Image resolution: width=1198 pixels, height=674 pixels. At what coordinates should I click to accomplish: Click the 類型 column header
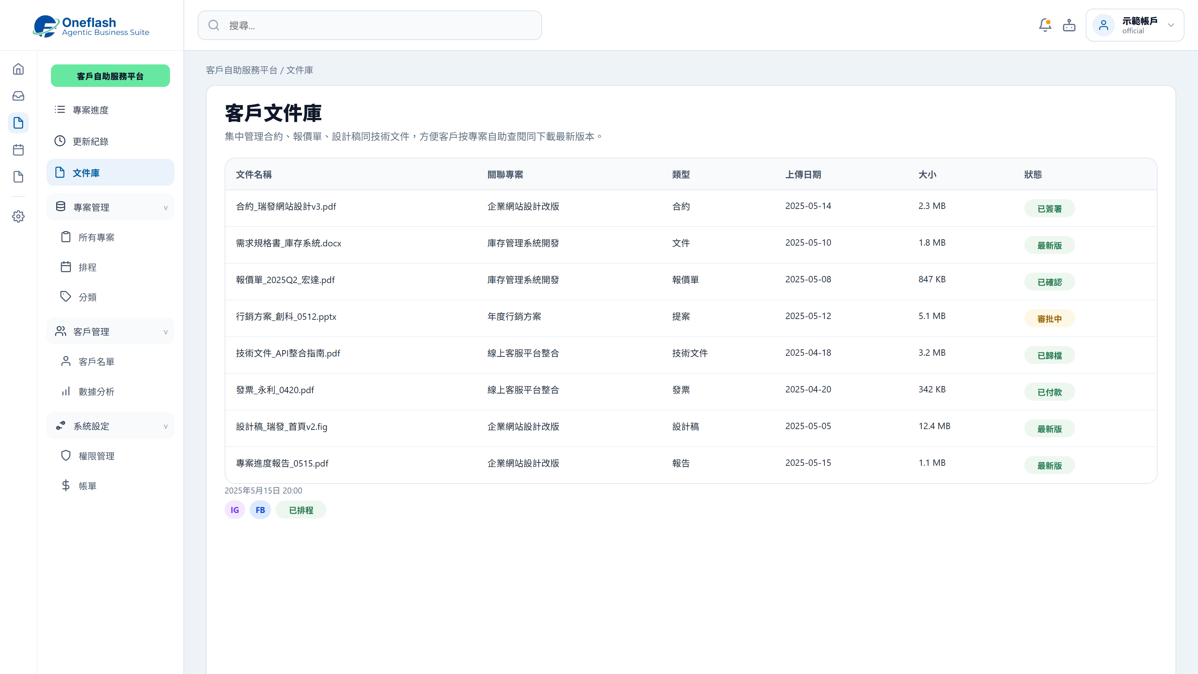680,174
